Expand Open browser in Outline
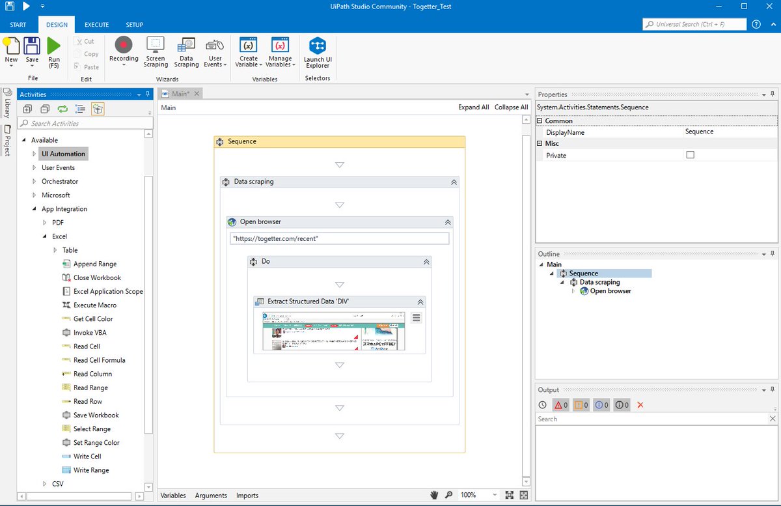 tap(574, 291)
